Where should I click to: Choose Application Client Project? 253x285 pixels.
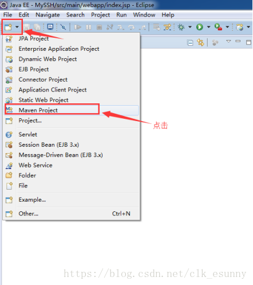tap(72, 90)
